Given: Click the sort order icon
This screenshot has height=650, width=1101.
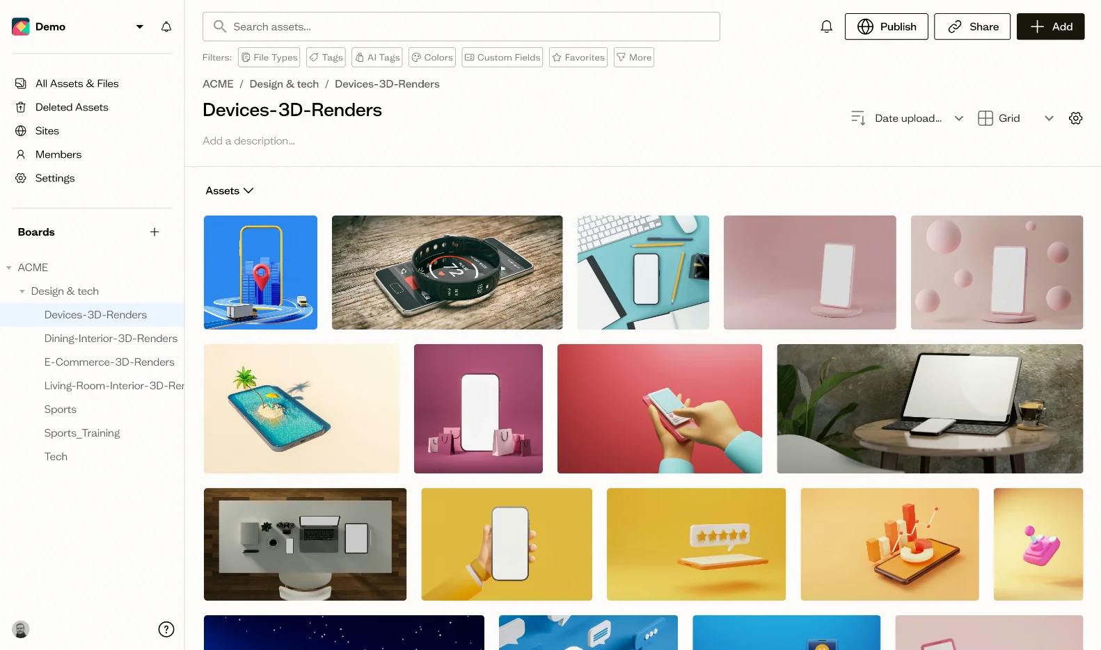Looking at the screenshot, I should tap(858, 118).
